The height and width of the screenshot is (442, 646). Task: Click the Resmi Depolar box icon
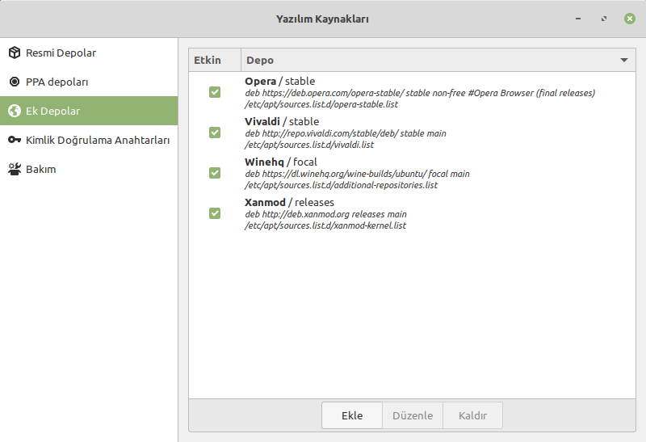click(15, 53)
